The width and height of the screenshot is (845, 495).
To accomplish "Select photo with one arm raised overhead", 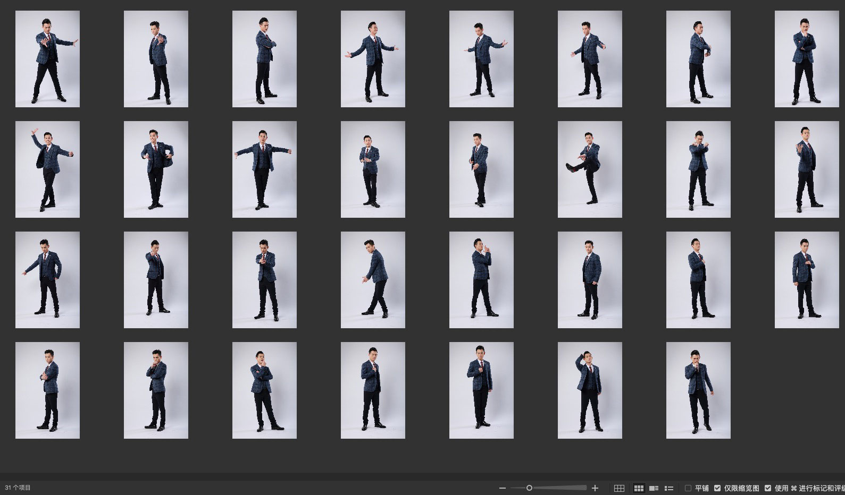I will (47, 169).
